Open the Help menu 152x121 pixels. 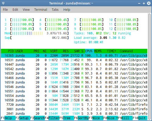67,9
